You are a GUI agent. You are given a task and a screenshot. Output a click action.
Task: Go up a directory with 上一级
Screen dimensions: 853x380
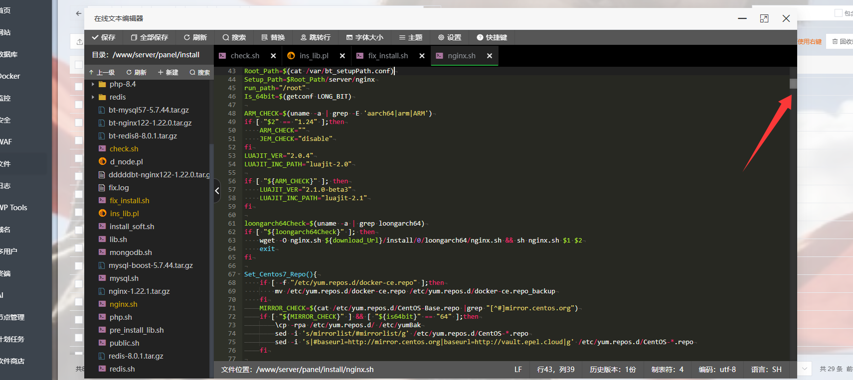pos(102,72)
